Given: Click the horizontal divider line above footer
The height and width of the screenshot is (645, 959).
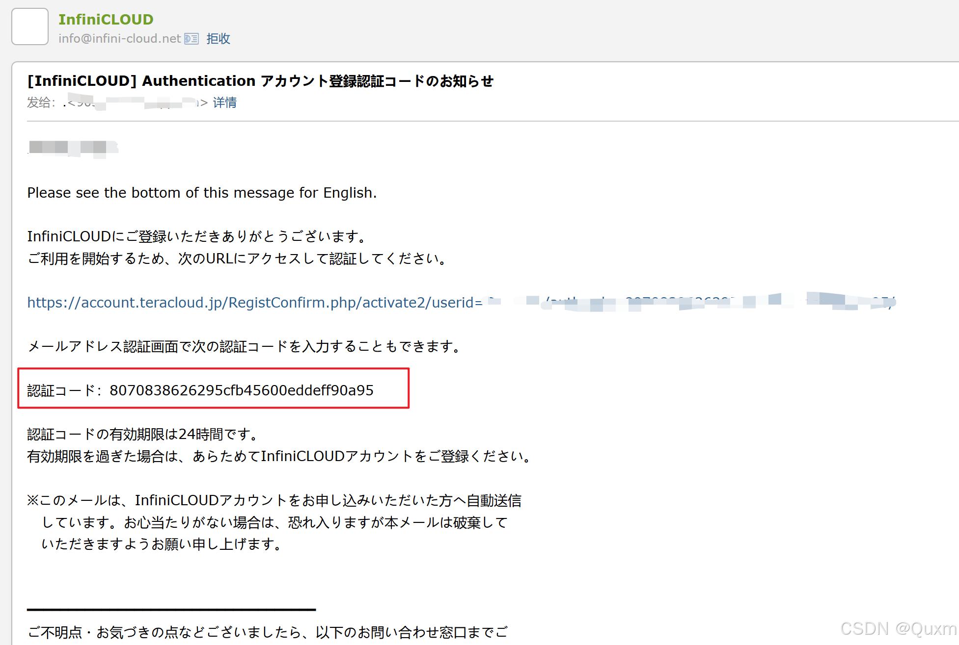Looking at the screenshot, I should (171, 610).
